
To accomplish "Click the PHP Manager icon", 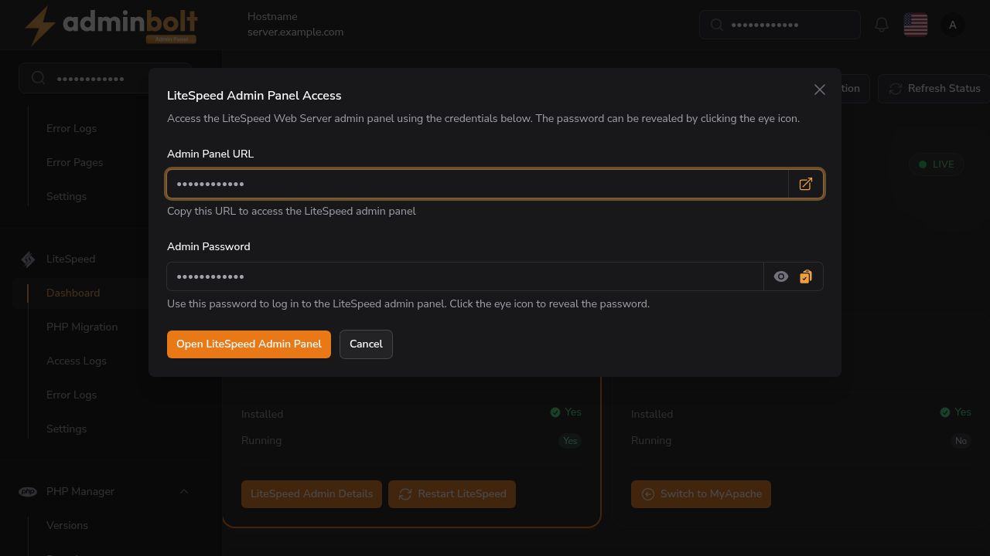I will click(x=28, y=491).
